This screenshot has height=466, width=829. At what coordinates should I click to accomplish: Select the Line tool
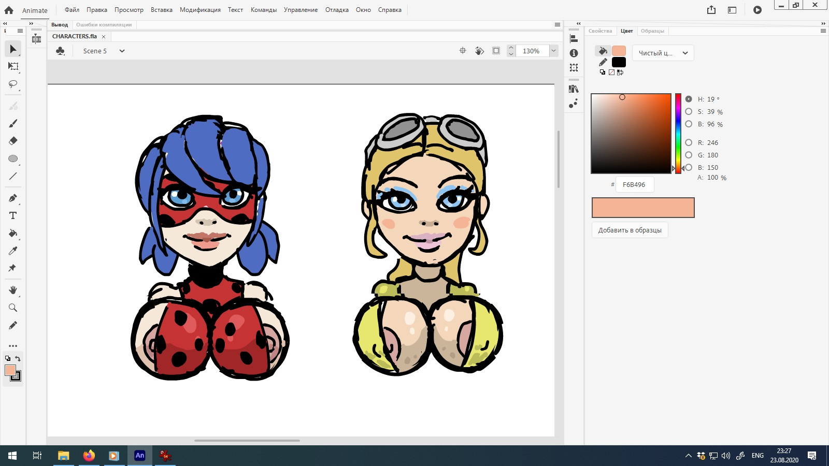(x=13, y=176)
